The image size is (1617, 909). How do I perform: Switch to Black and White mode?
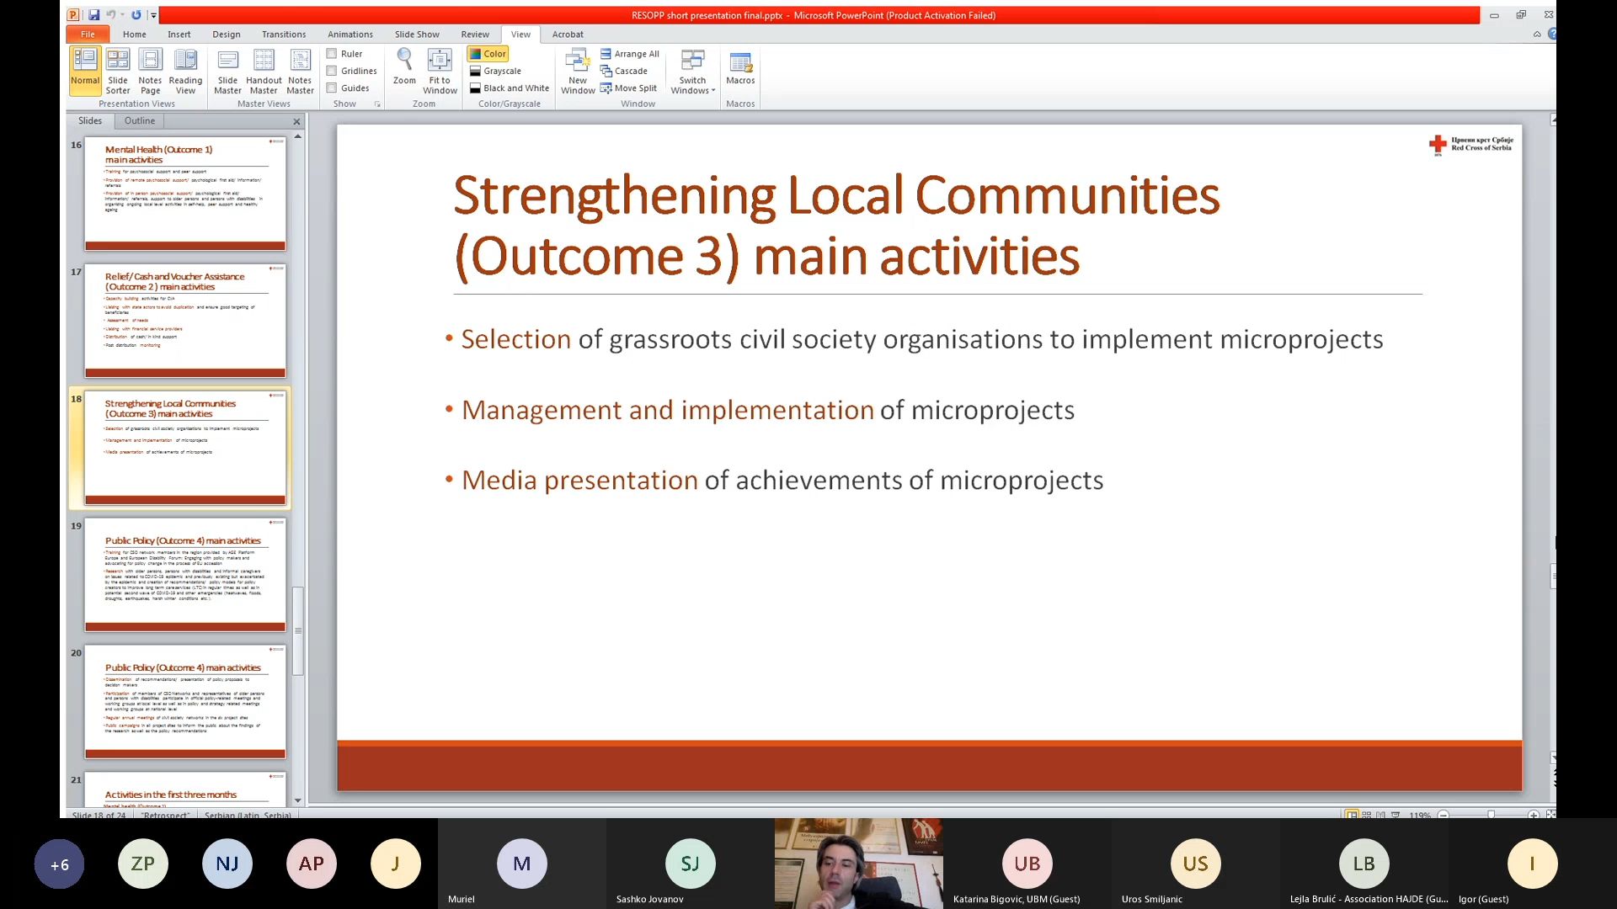[x=509, y=88]
